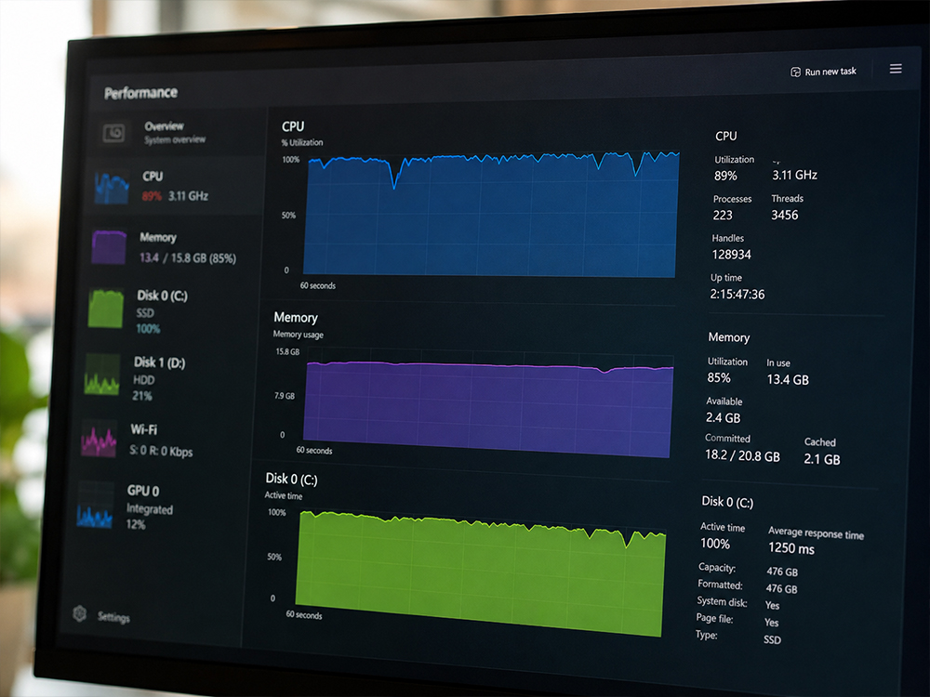Click the Run new task icon
Screen dimensions: 930x697
795,72
